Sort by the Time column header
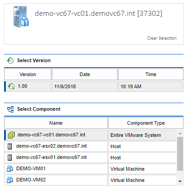The width and height of the screenshot is (188, 190). [151, 74]
